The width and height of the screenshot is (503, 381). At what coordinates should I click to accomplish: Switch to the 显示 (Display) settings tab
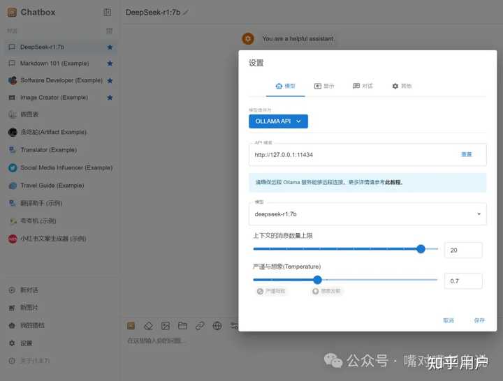[324, 86]
